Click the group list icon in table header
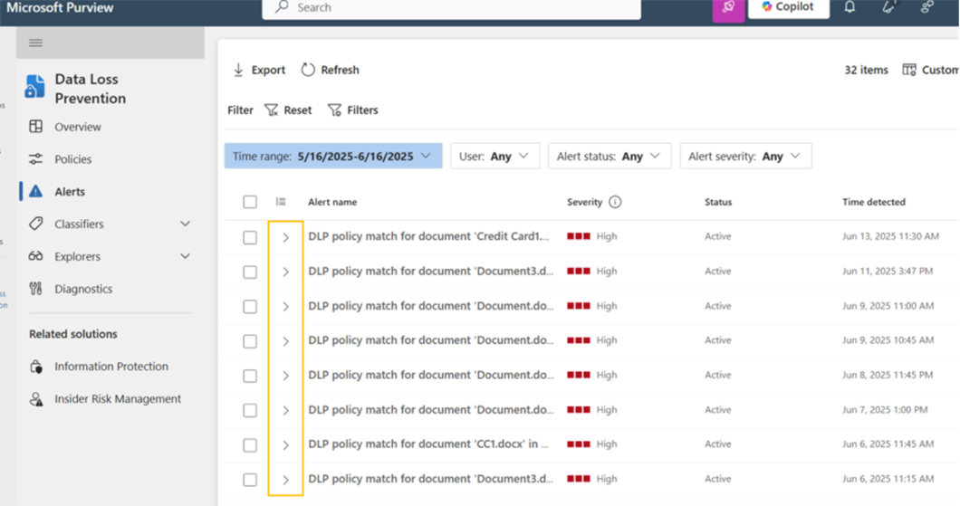Viewport: 960px width, 506px height. pos(281,201)
